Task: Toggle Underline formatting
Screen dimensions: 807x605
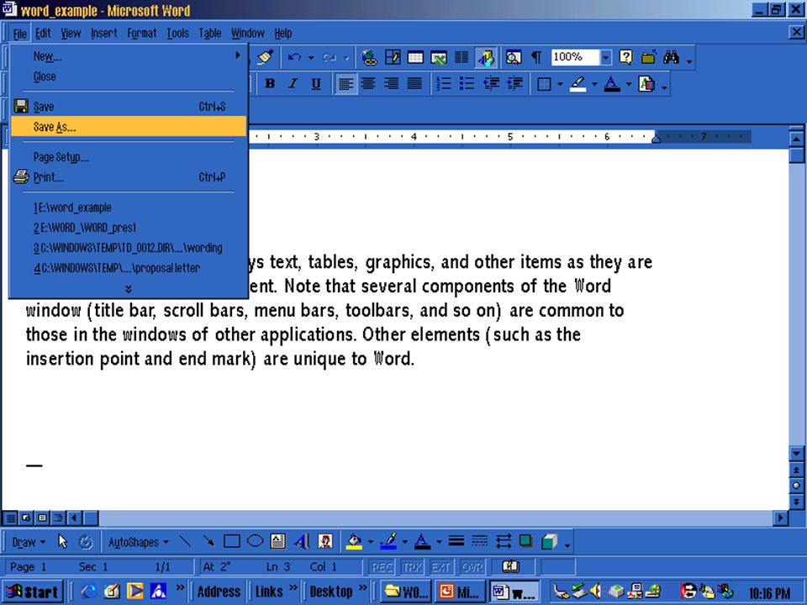Action: (x=316, y=83)
